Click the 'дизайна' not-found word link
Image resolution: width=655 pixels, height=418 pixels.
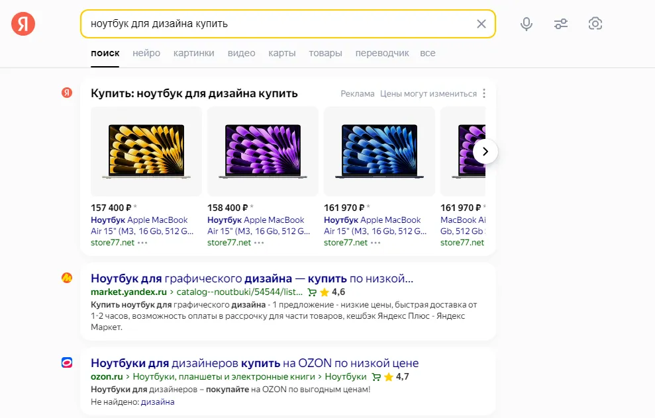point(158,402)
